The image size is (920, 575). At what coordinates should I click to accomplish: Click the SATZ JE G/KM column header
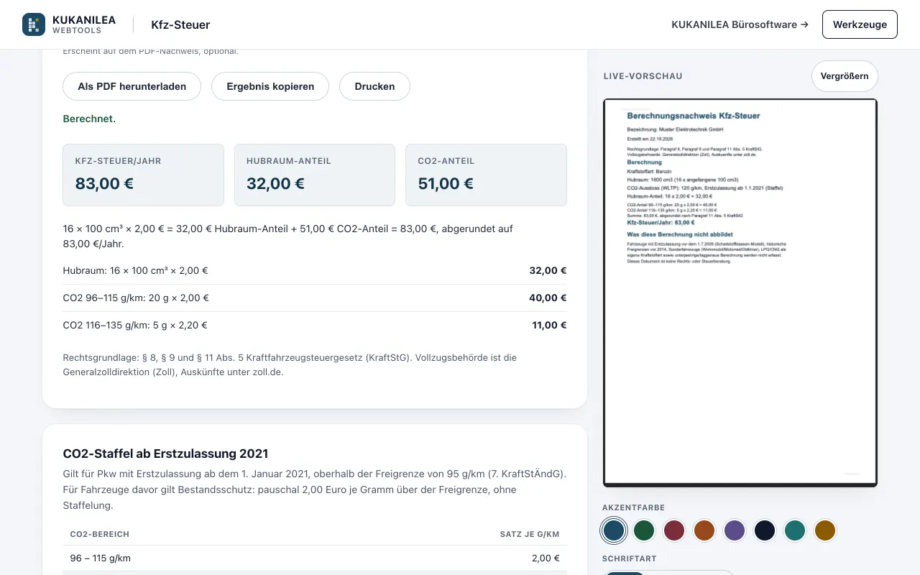[x=530, y=534]
